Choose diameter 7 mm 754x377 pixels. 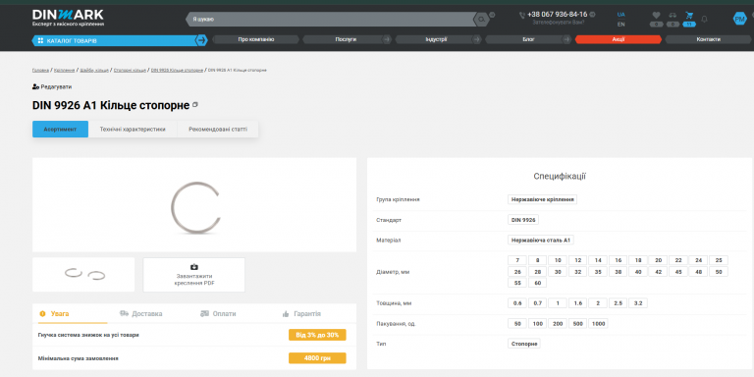pos(517,260)
